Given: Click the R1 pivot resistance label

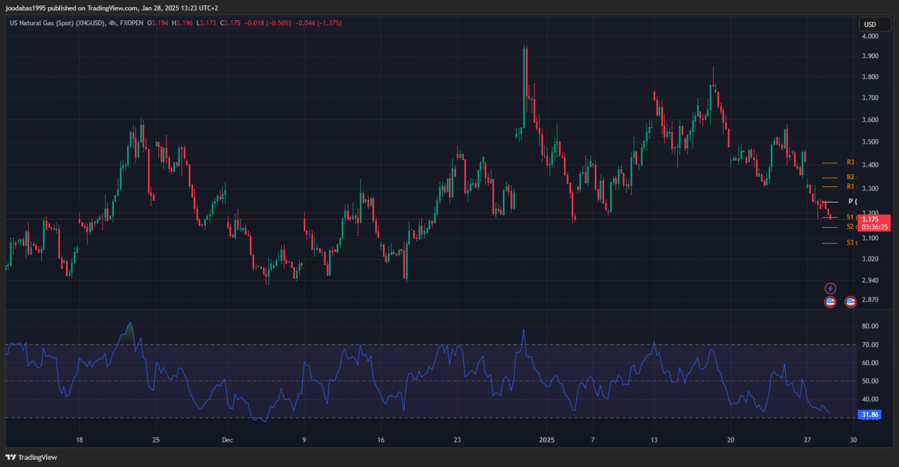Looking at the screenshot, I should pyautogui.click(x=850, y=187).
